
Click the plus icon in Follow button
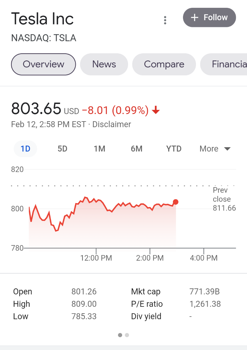pos(195,18)
